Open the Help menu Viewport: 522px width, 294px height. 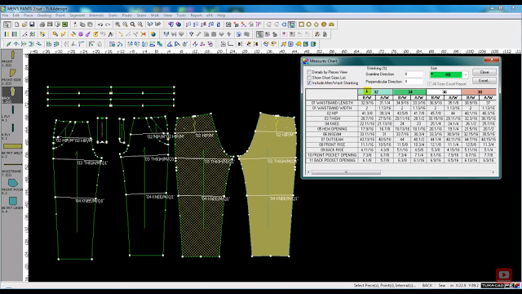coord(221,16)
